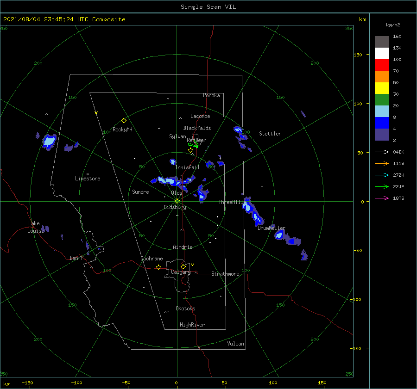Click the orange 70 kg/m2 legend swatch
Image resolution: width=417 pixels, height=389 pixels.
(x=382, y=76)
